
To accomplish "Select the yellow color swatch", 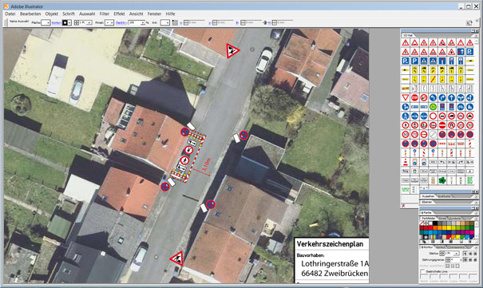I will click(x=449, y=227).
